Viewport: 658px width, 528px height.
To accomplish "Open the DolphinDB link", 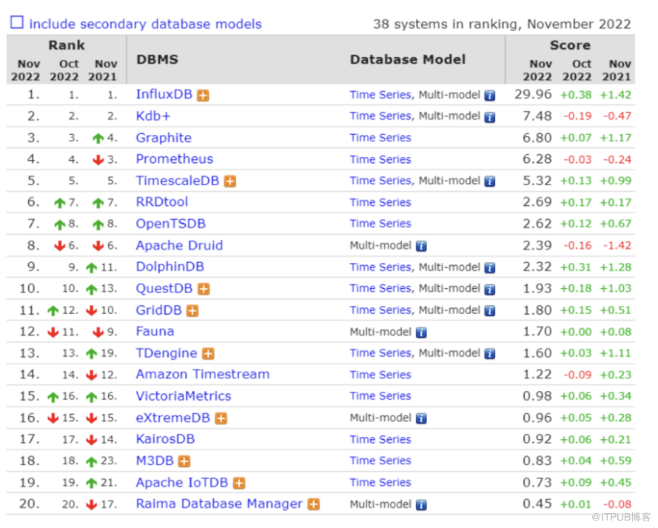I will pos(170,267).
